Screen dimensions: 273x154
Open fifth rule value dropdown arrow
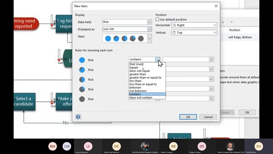point(211,99)
